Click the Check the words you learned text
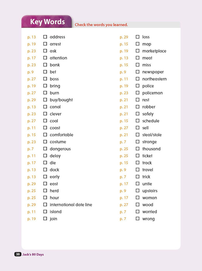The width and height of the screenshot is (202, 271). click(x=101, y=25)
